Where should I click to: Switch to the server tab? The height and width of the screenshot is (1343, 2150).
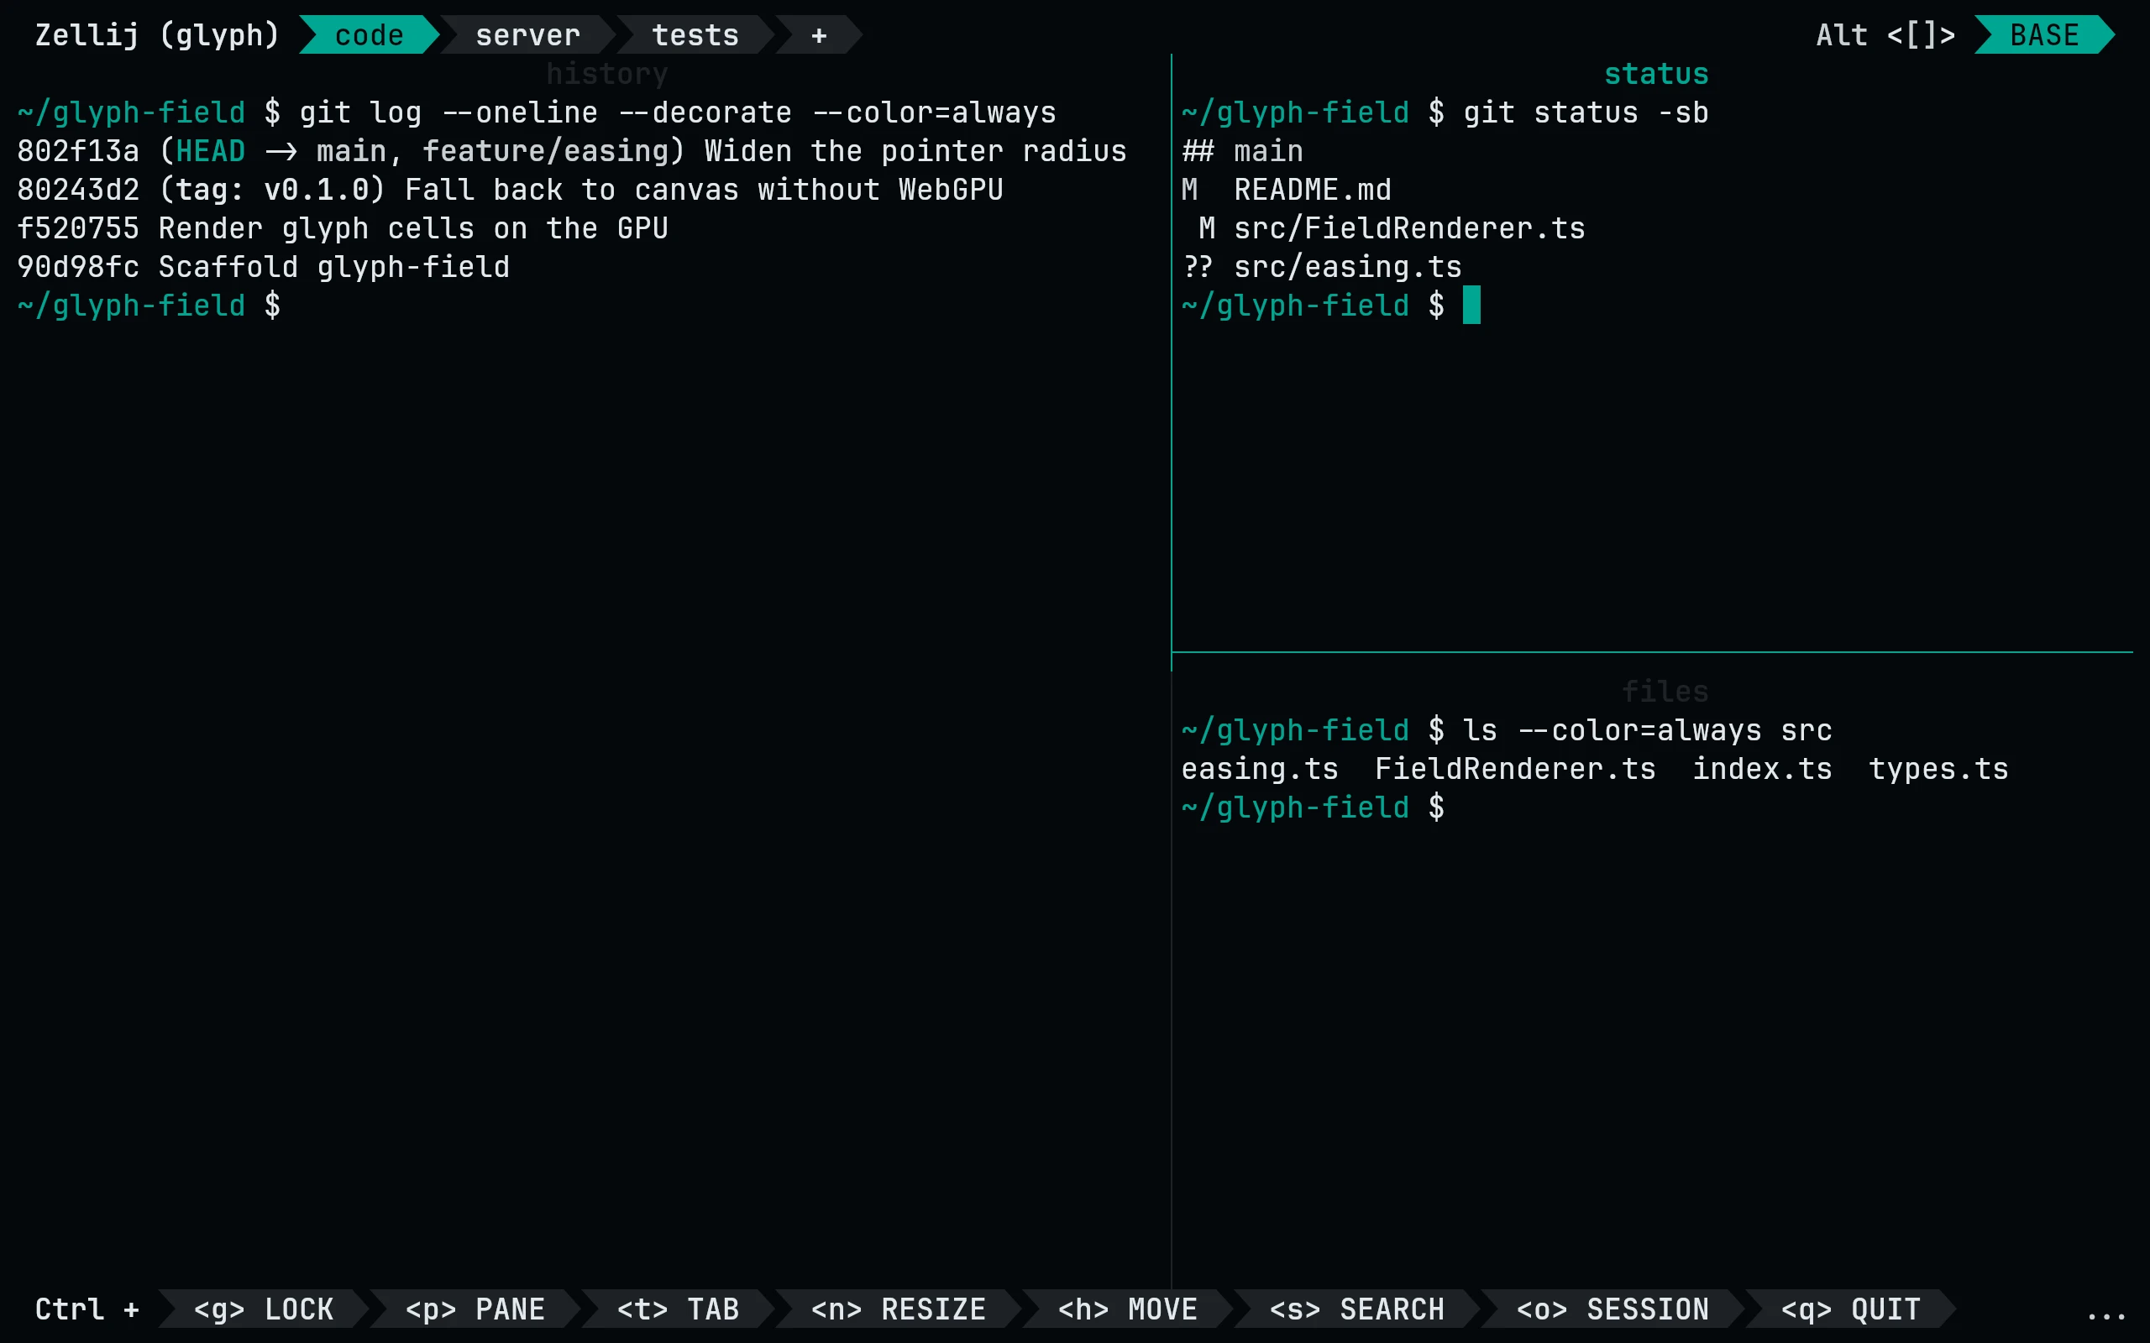coord(527,34)
